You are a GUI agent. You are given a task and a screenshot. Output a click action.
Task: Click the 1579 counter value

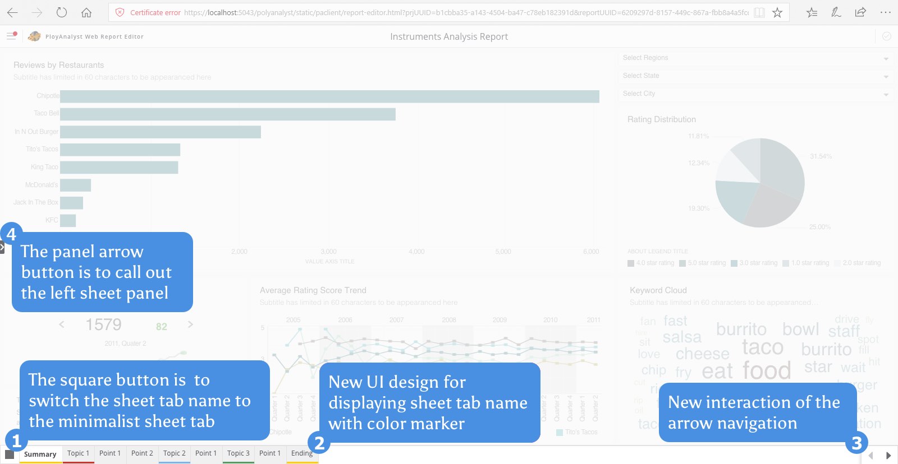(x=104, y=324)
